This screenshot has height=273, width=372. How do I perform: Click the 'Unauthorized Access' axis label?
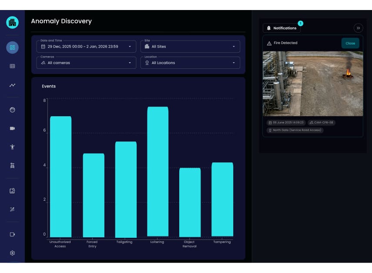[x=60, y=244]
